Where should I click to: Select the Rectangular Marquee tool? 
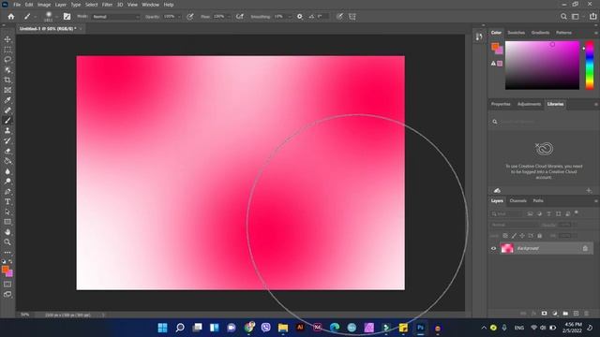tap(7, 50)
